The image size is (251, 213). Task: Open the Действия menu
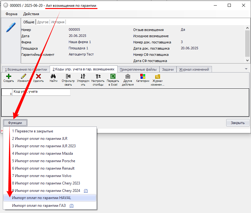[x=31, y=14]
